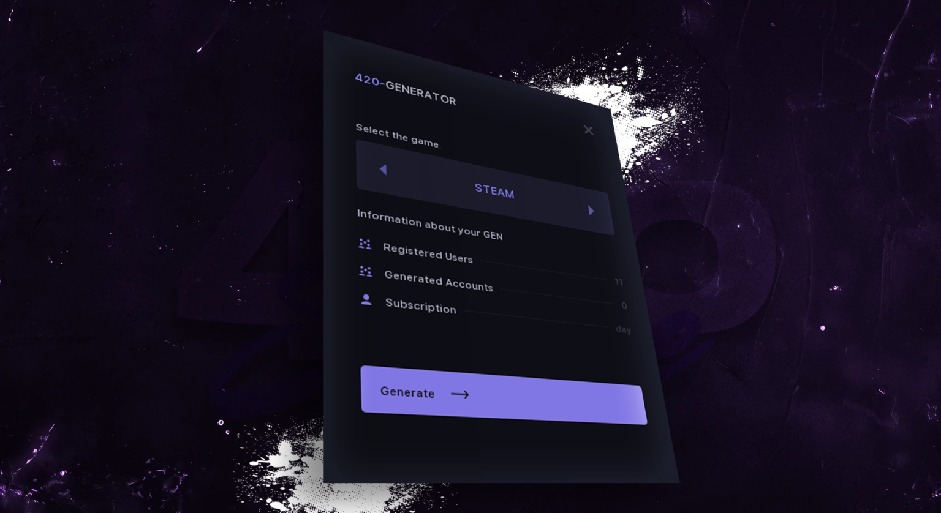Click the Subscription person icon
Screen dimensions: 941x513
366,299
